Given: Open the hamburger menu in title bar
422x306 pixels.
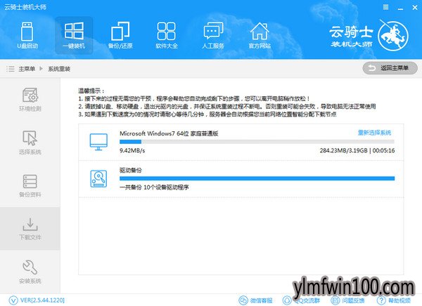Looking at the screenshot, I should click(x=385, y=7).
